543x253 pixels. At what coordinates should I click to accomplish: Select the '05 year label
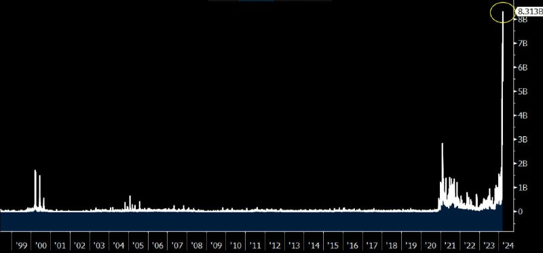click(138, 246)
